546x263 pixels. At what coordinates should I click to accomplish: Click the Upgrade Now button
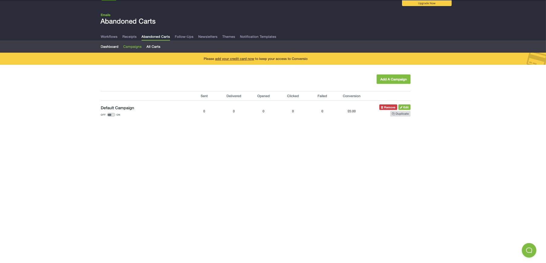(x=427, y=3)
